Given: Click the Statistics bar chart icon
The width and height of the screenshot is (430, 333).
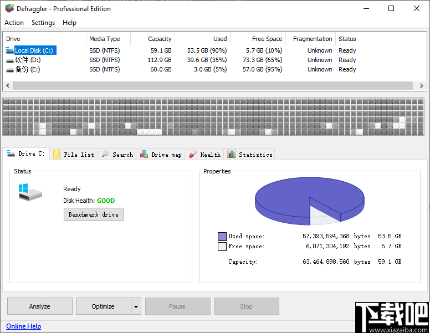Looking at the screenshot, I should 232,154.
